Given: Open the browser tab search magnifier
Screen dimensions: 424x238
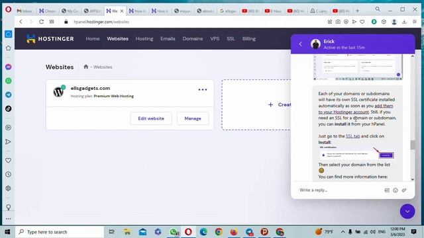Looking at the screenshot, I should (x=378, y=9).
